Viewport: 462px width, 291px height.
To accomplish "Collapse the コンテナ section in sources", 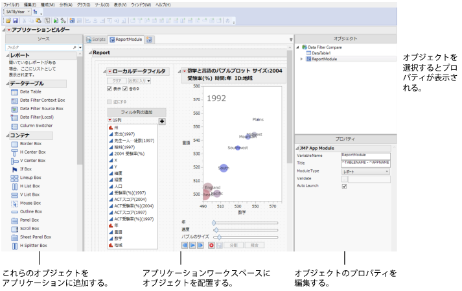I will coord(8,135).
